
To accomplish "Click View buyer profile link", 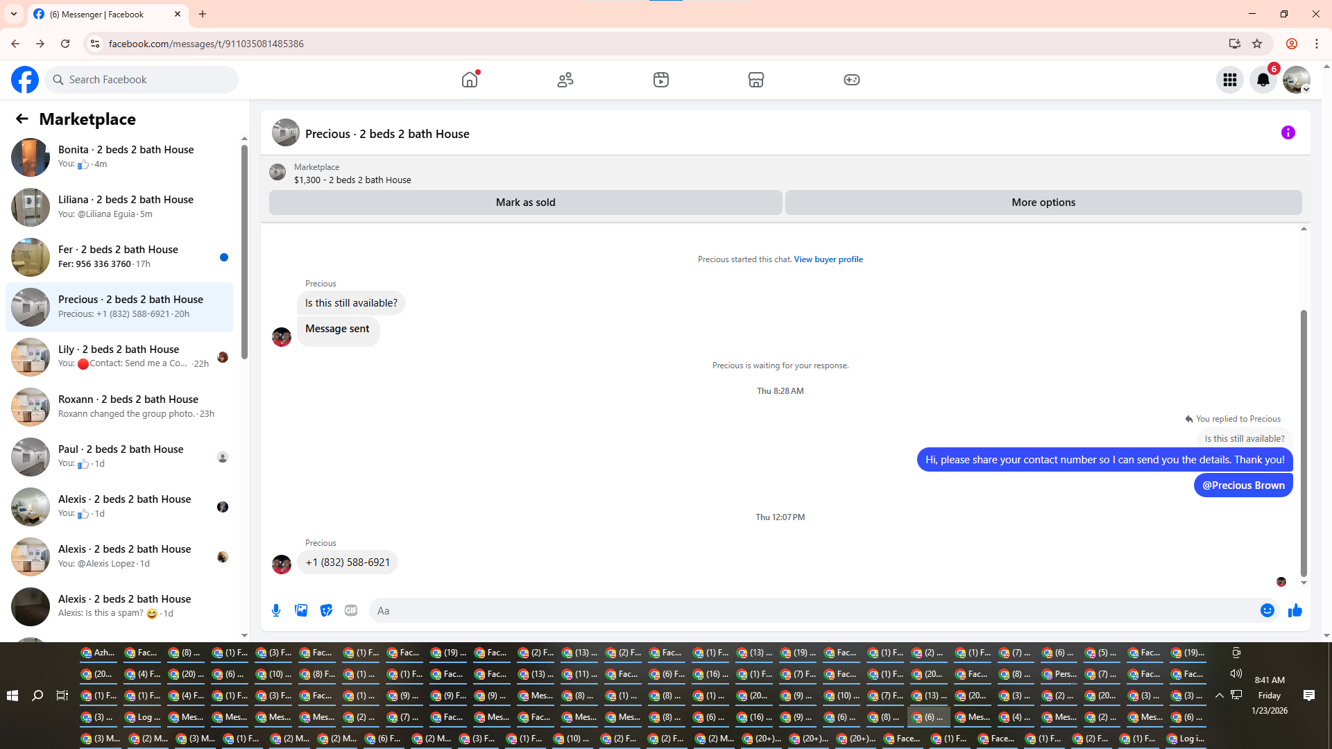I will pyautogui.click(x=828, y=259).
